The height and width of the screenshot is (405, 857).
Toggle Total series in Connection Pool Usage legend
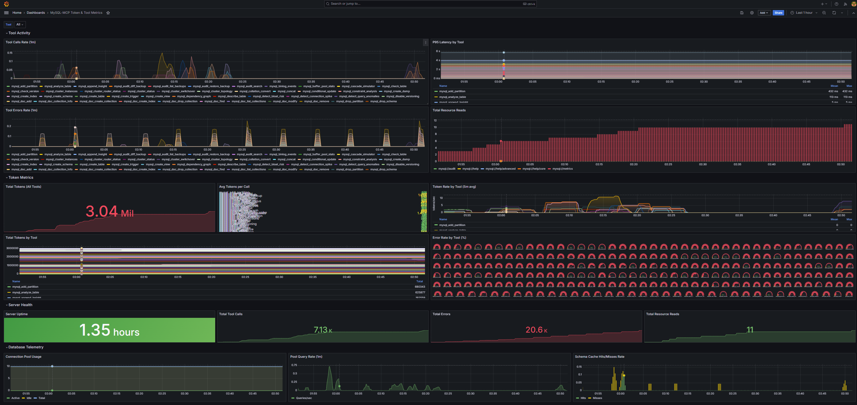click(42, 398)
